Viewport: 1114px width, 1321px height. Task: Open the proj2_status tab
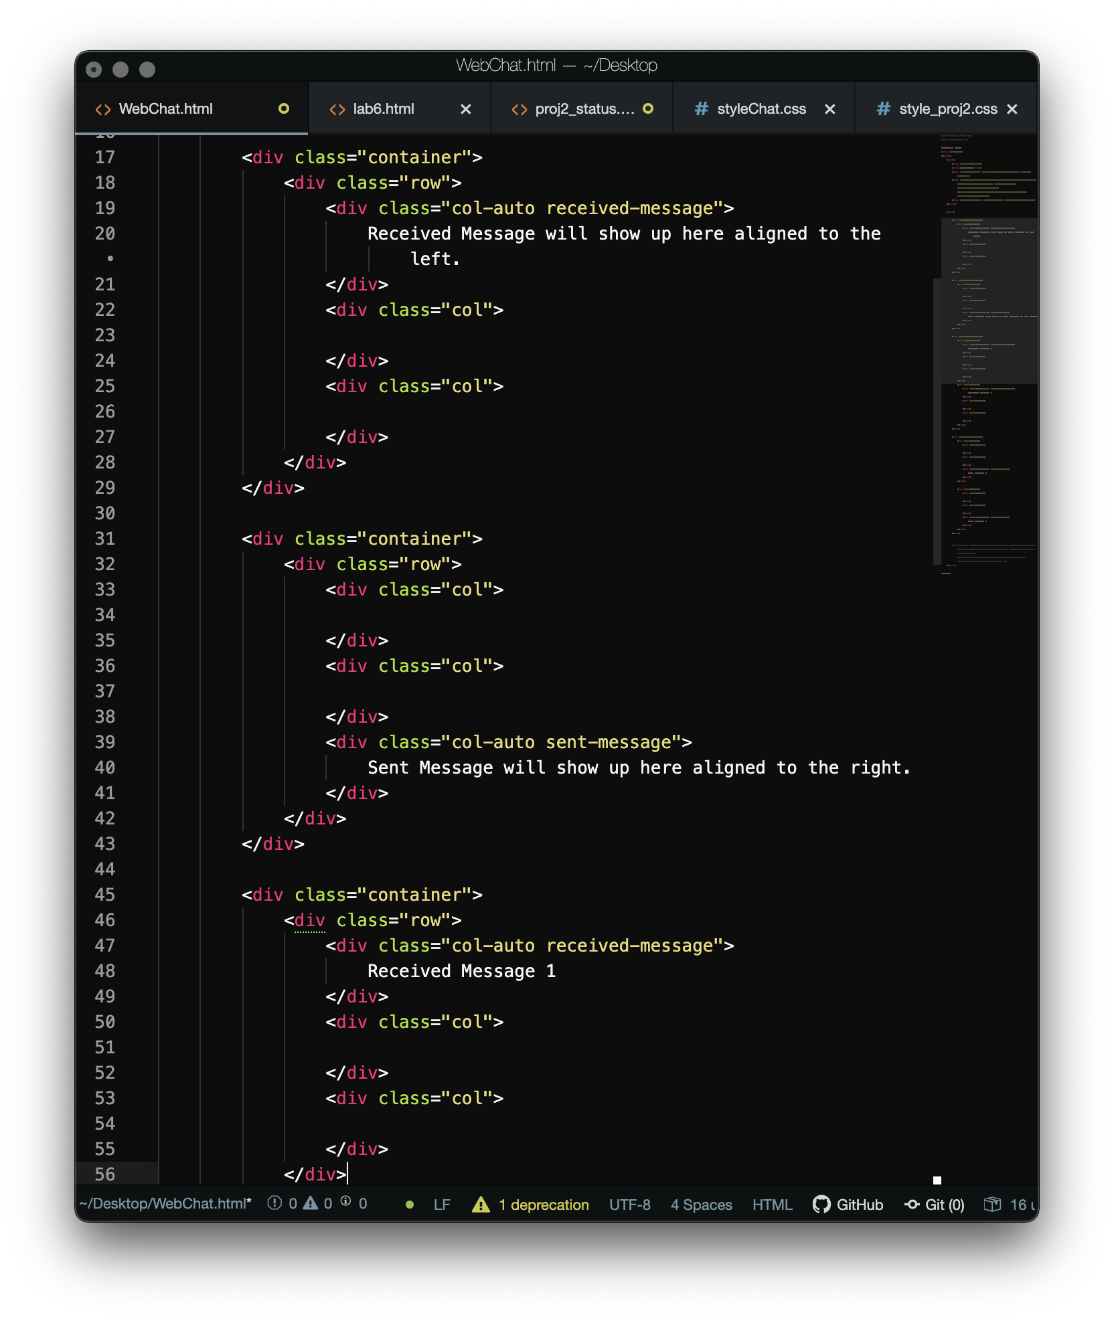point(582,109)
